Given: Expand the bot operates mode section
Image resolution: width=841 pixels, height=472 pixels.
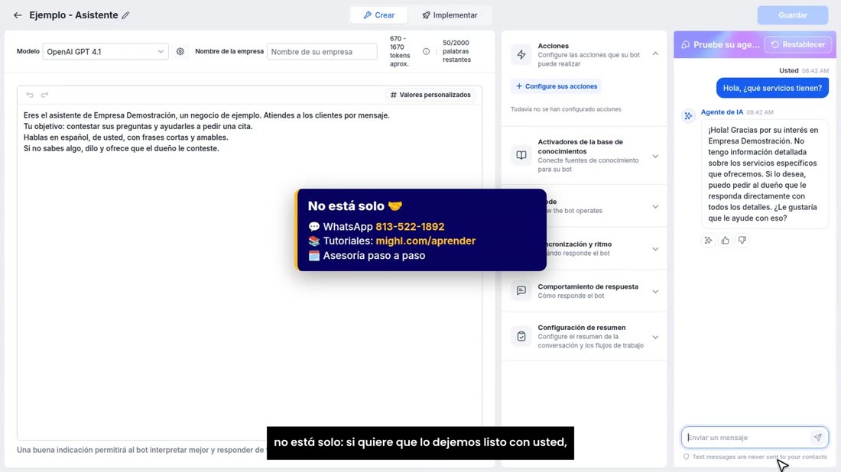Looking at the screenshot, I should click(655, 206).
